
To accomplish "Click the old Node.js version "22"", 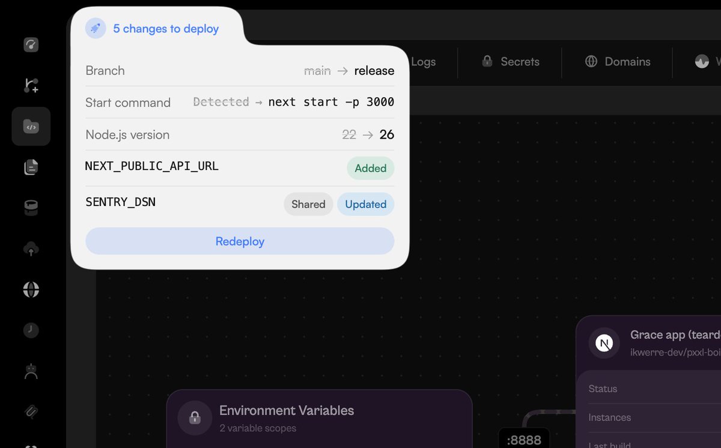I will pyautogui.click(x=349, y=135).
